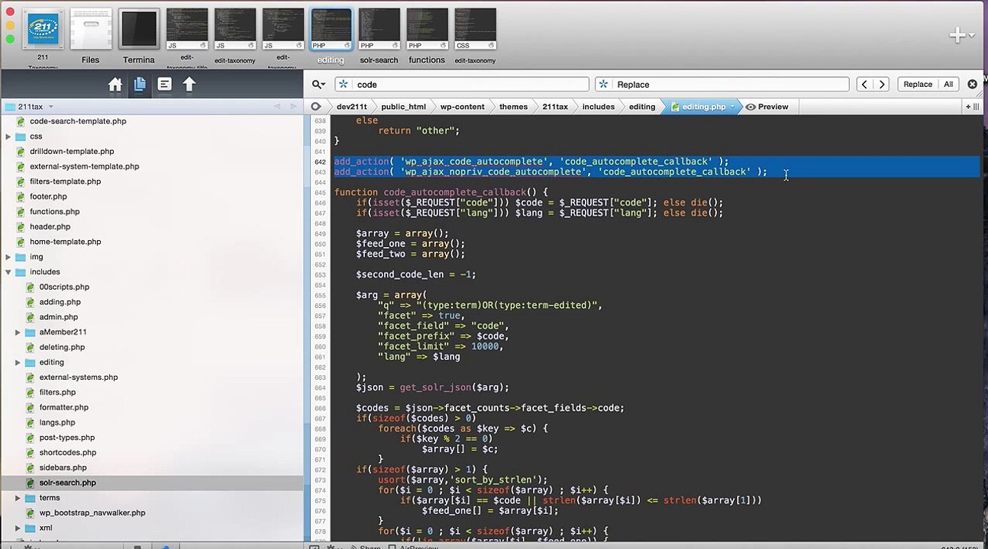Screen dimensions: 988x549
Task: Go to previous search match
Action: click(x=864, y=85)
